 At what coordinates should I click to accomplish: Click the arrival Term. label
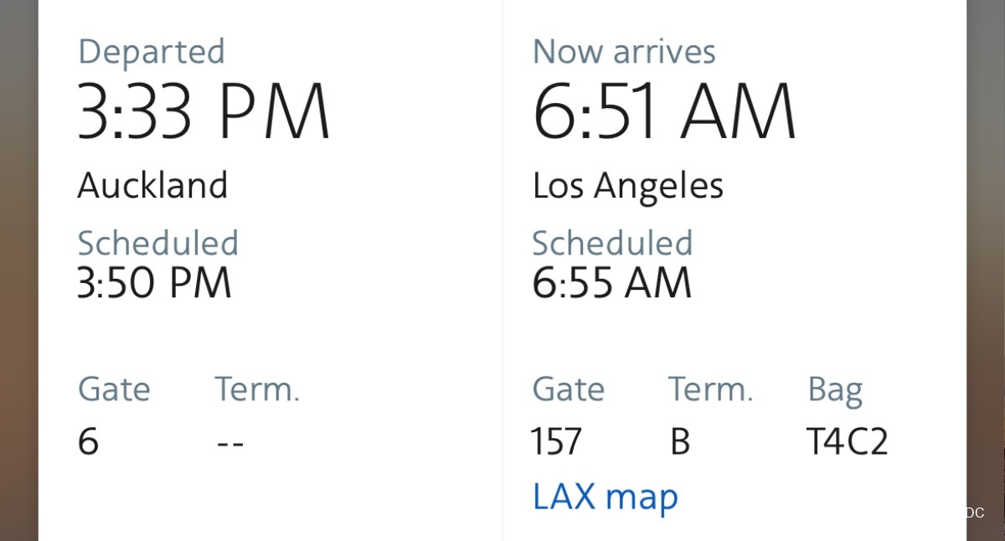tap(710, 389)
